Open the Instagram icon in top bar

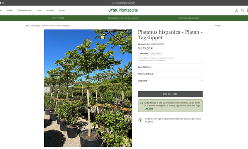[3, 3]
